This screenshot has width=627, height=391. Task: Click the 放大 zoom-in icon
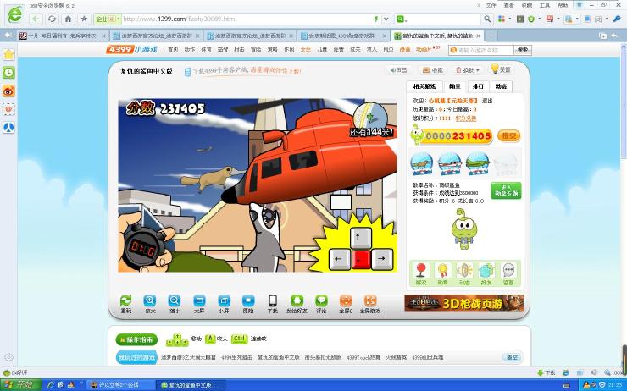tap(150, 300)
